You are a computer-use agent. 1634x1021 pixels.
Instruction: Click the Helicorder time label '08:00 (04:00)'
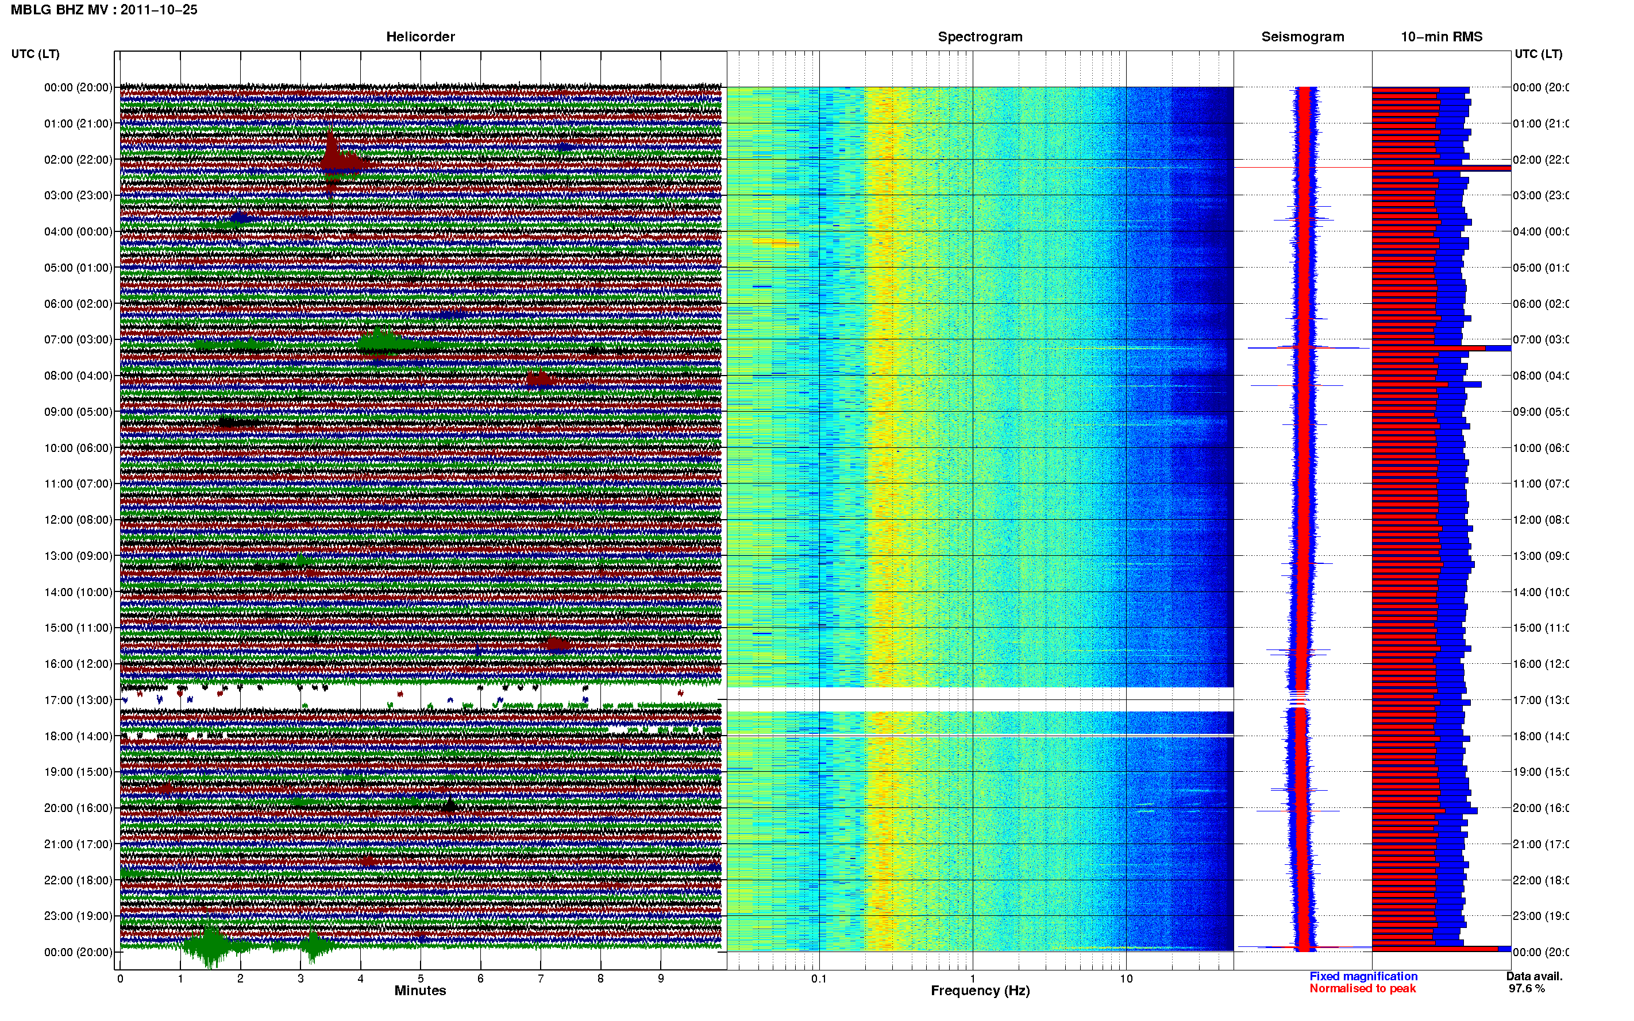coord(78,376)
